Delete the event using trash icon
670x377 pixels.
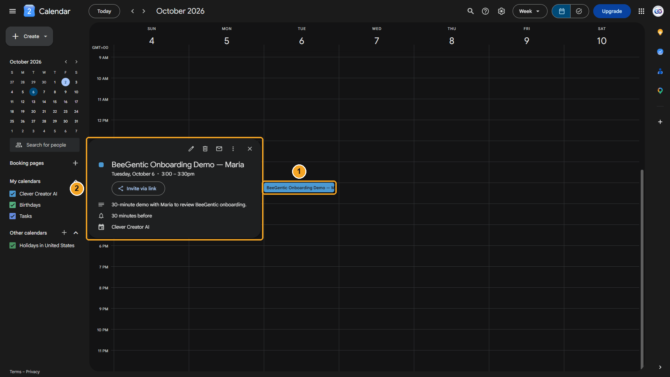click(205, 149)
